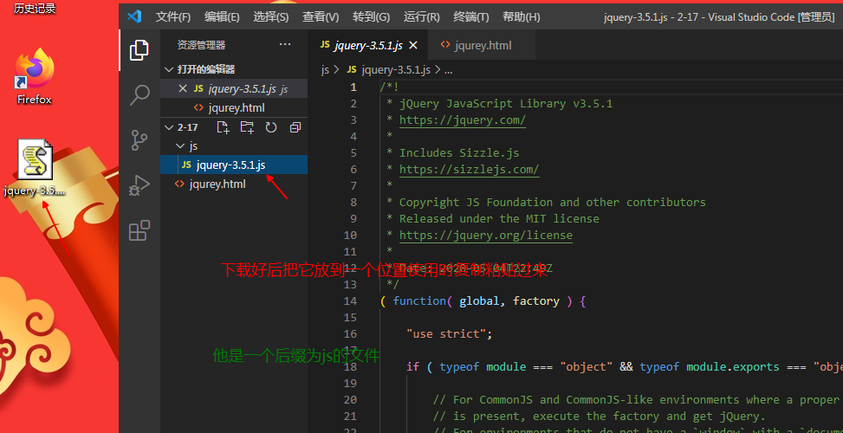Screen dimensions: 843x433
Task: Click 'Released under the MIT license' text
Action: point(499,218)
